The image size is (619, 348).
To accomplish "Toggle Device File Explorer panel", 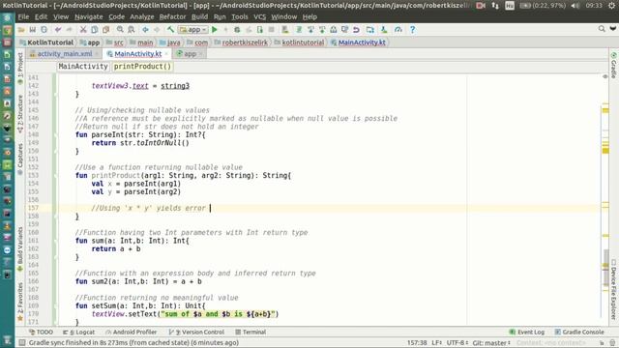I will pyautogui.click(x=613, y=289).
